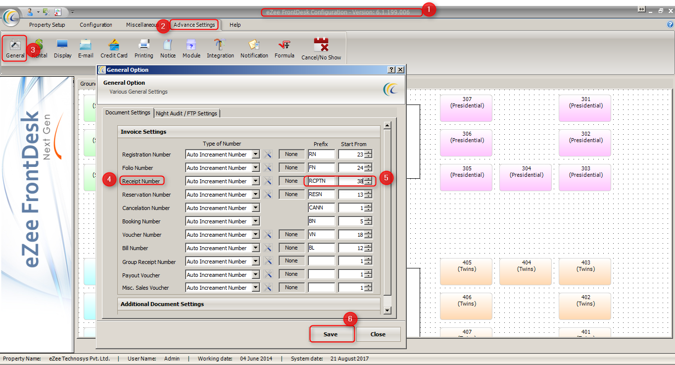Open Notification settings
Viewport: 675px width, 365px height.
click(254, 49)
